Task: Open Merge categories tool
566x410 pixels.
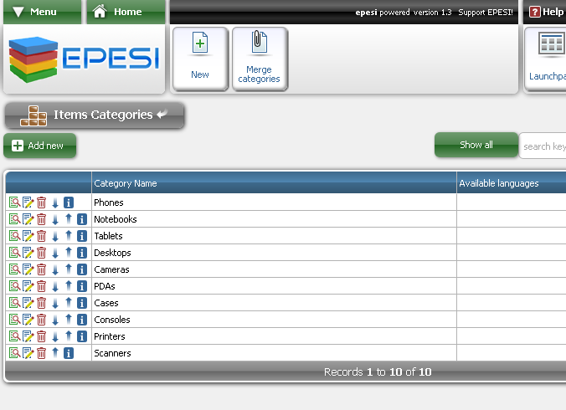Action: pos(260,58)
